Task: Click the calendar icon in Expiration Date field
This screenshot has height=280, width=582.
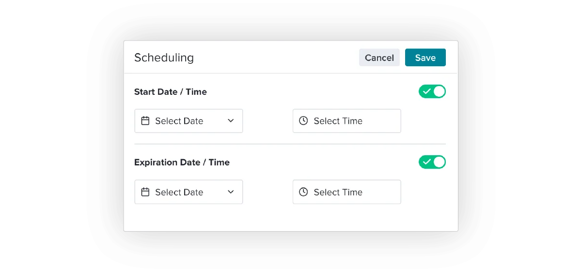Action: tap(145, 192)
